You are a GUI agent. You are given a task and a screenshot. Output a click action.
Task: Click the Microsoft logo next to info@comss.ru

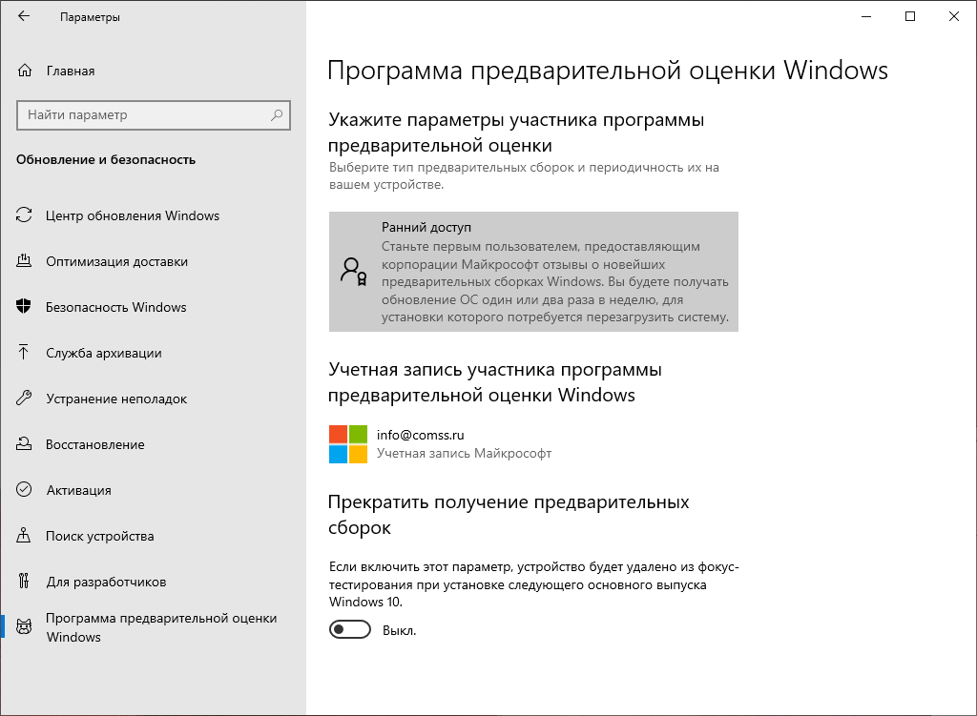[347, 443]
